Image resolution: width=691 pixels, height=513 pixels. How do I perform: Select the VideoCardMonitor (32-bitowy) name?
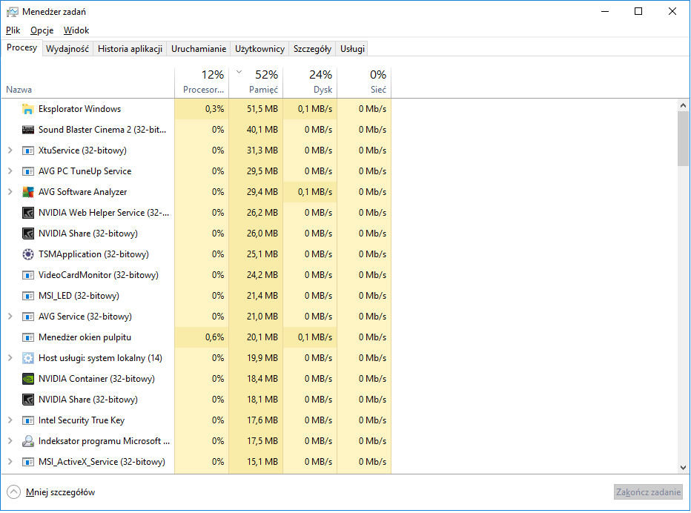tap(99, 275)
